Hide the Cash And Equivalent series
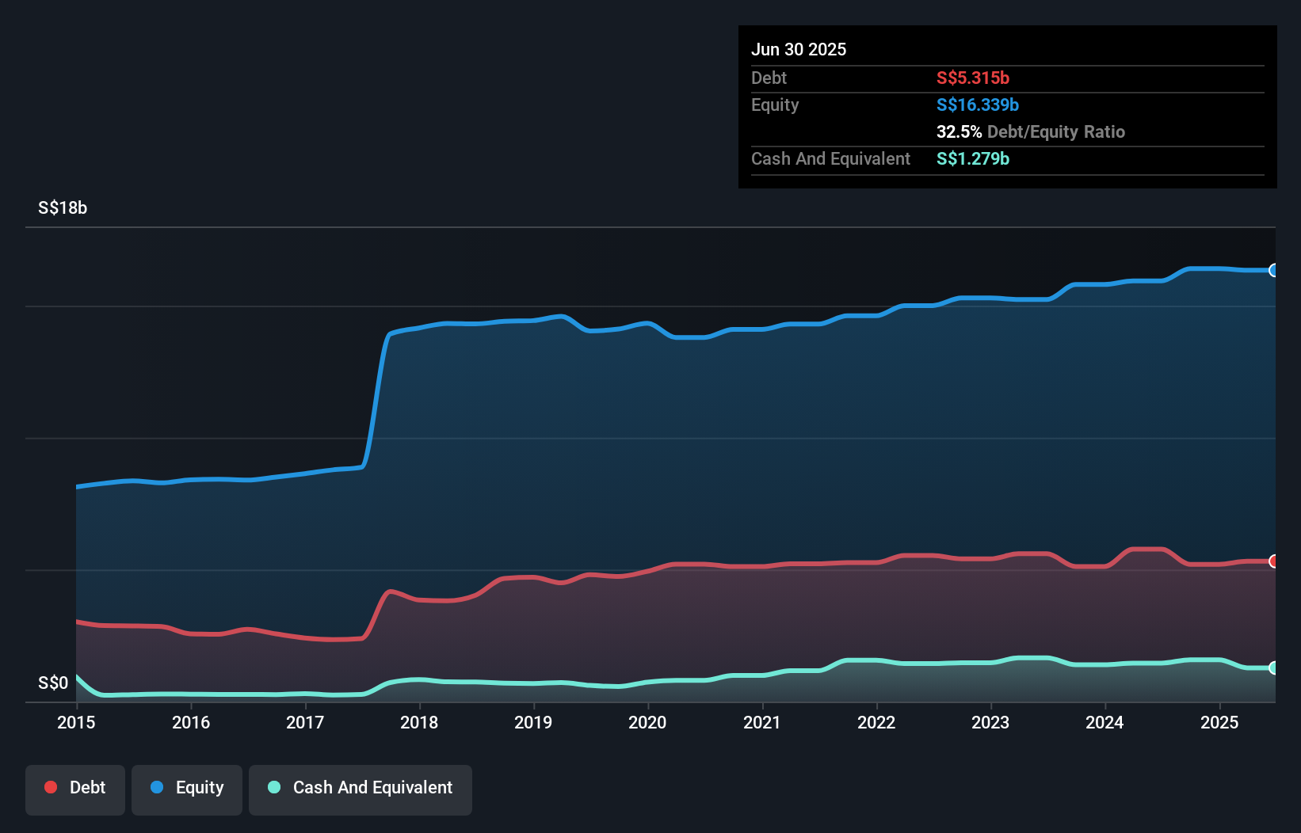Screen dimensions: 1301x833 coord(361,789)
